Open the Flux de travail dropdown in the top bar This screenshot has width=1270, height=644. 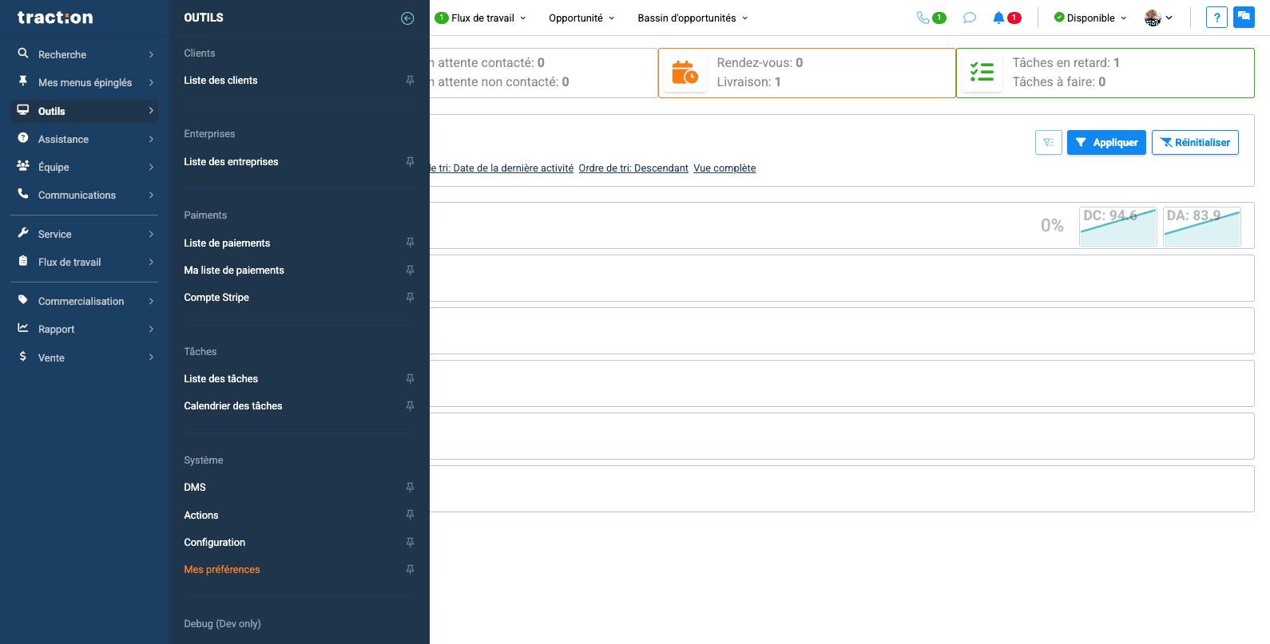click(482, 18)
